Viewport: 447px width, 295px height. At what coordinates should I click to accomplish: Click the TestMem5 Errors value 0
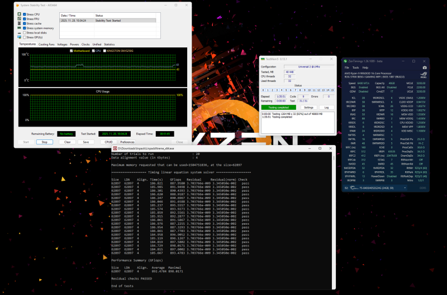[329, 96]
